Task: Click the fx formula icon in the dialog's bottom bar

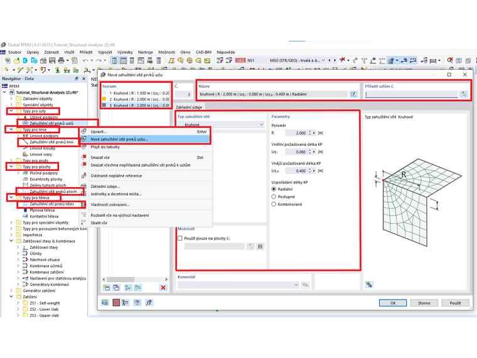Action: click(x=149, y=303)
